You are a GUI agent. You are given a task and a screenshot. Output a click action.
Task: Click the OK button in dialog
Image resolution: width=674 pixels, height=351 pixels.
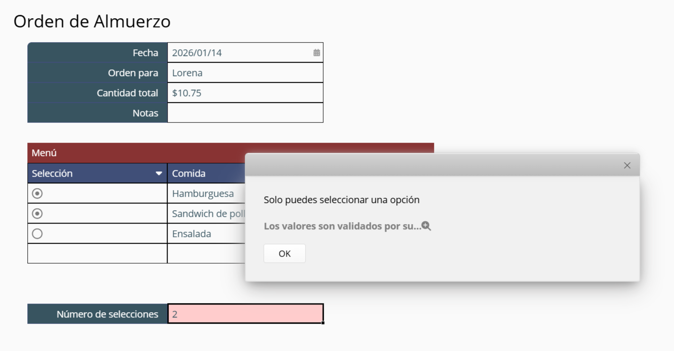(285, 253)
